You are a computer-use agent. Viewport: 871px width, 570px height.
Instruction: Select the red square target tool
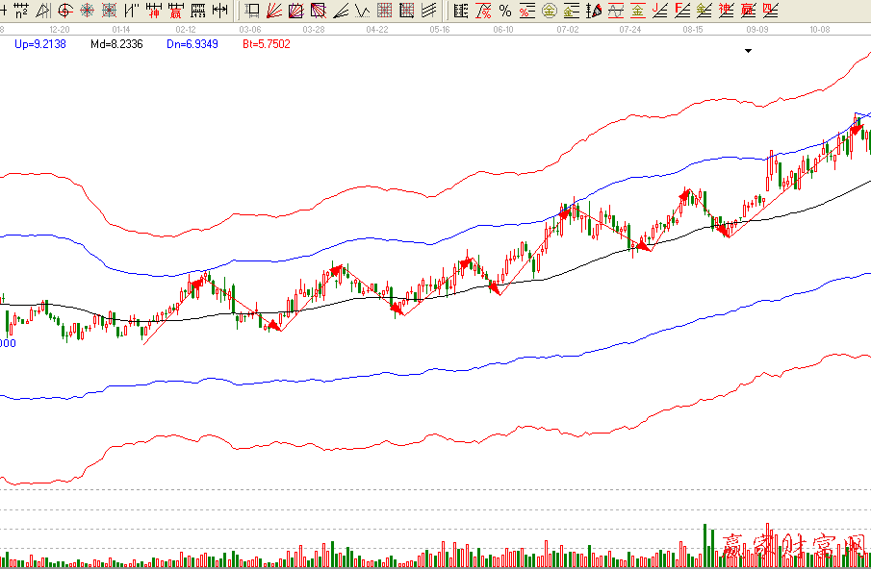[x=109, y=11]
